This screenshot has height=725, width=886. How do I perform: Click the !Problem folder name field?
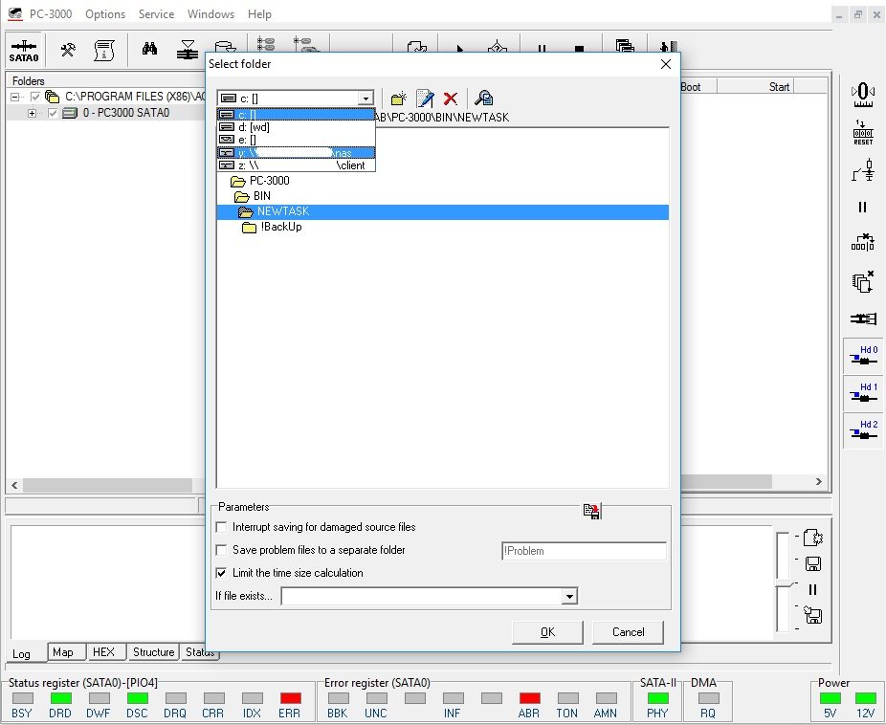tap(584, 551)
